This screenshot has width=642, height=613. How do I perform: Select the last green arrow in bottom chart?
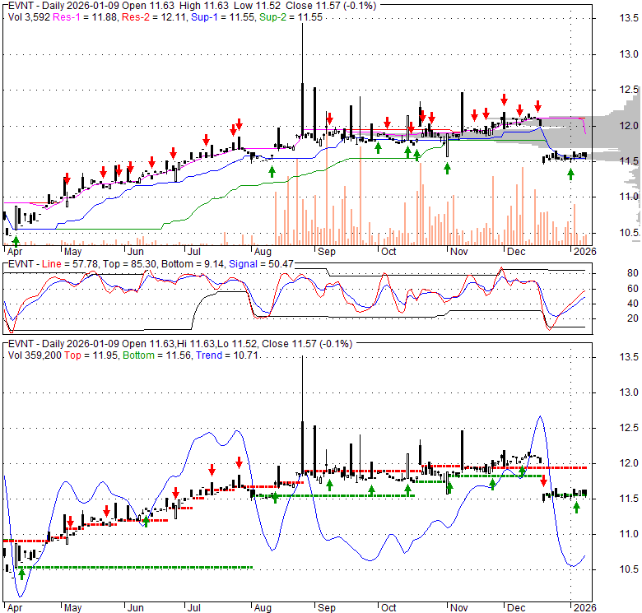click(576, 508)
